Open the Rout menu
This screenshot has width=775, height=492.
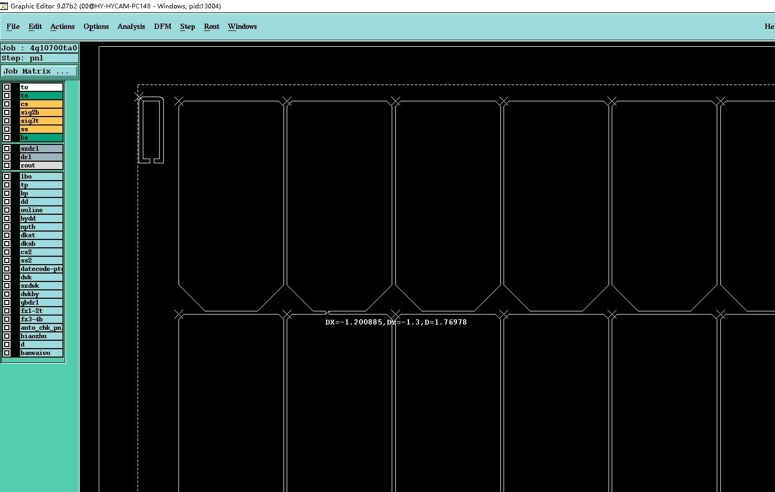point(212,26)
